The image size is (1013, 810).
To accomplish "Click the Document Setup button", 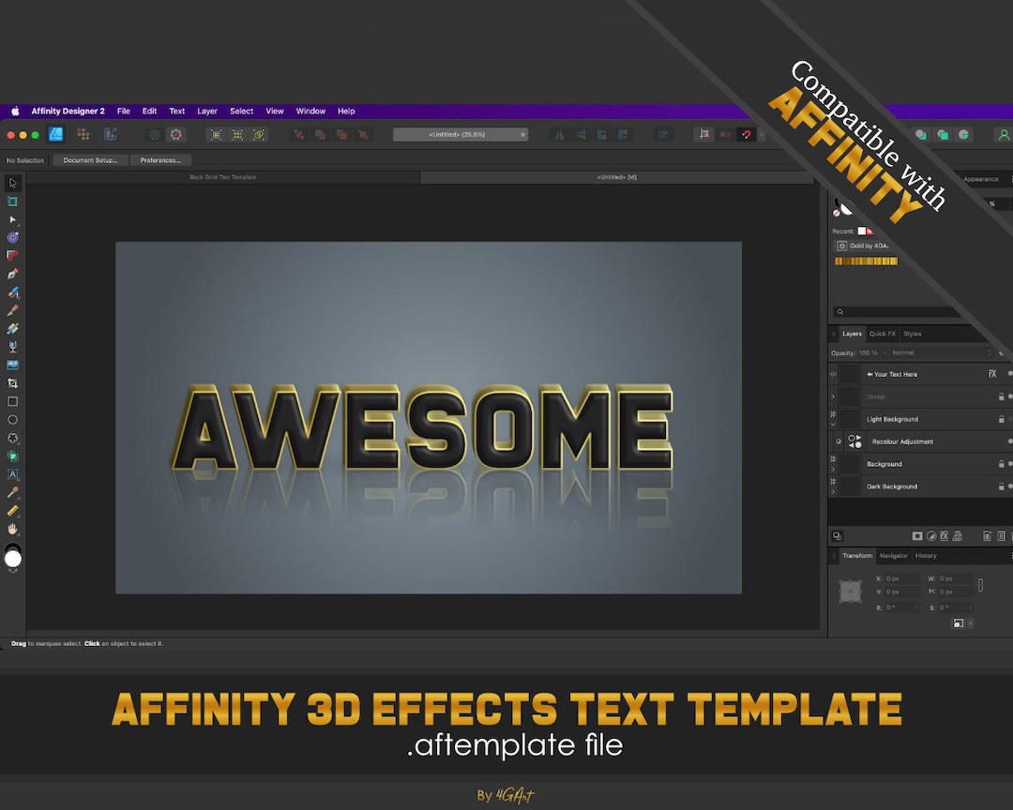I will (x=90, y=159).
